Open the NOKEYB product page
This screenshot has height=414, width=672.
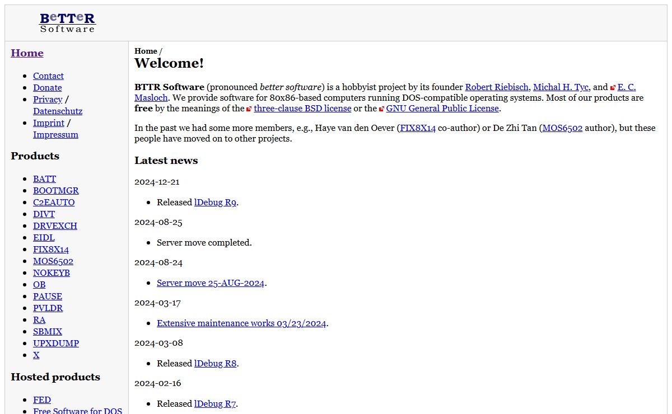click(52, 273)
